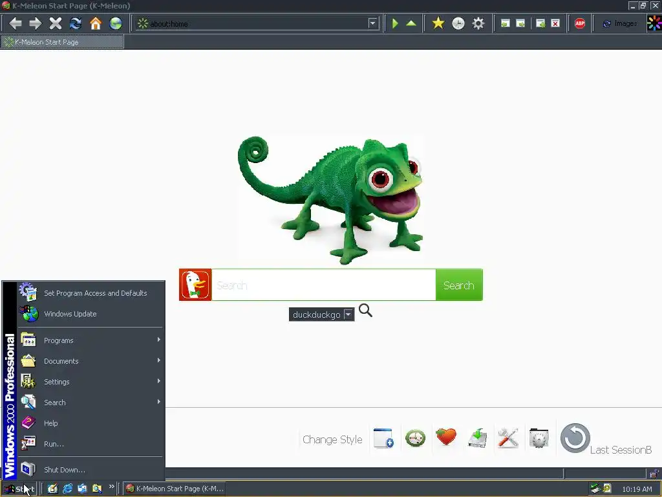The height and width of the screenshot is (497, 662).
Task: Open the green clock history icon
Action: [416, 438]
